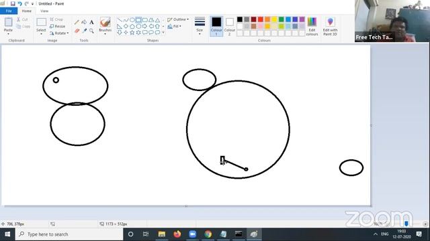Image resolution: width=430 pixels, height=241 pixels.
Task: Pick the green colour swatch
Action: click(282, 19)
